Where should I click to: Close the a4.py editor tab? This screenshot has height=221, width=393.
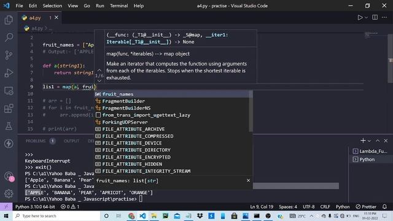click(x=56, y=18)
